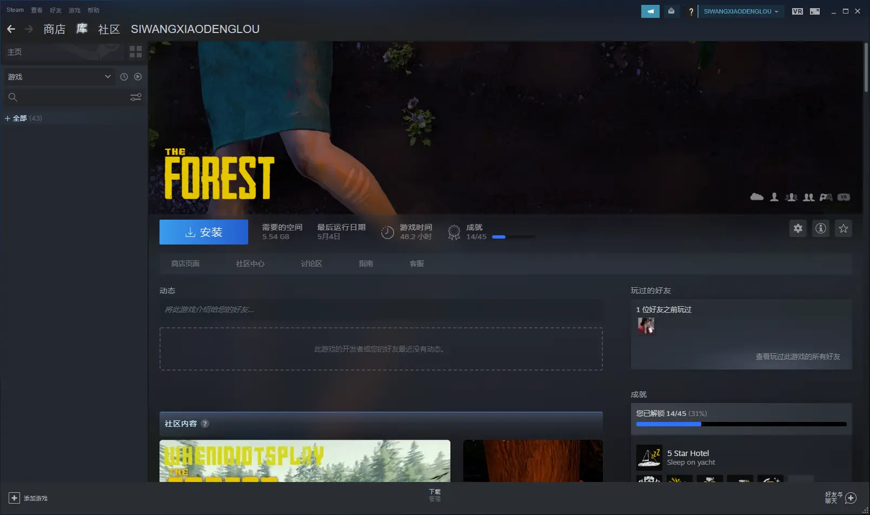Open the 讨论区 link
870x515 pixels.
(311, 263)
